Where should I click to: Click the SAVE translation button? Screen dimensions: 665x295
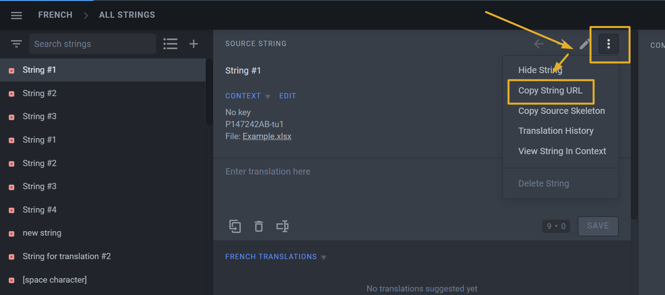tap(598, 226)
